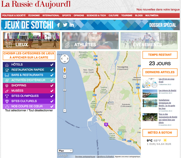Viewport: 181px width, 158px height.
Task: Switch to the Événements tab
Action: [149, 40]
